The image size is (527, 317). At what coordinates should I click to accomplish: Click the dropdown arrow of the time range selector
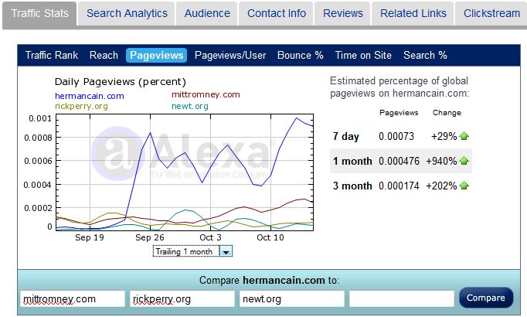point(226,251)
